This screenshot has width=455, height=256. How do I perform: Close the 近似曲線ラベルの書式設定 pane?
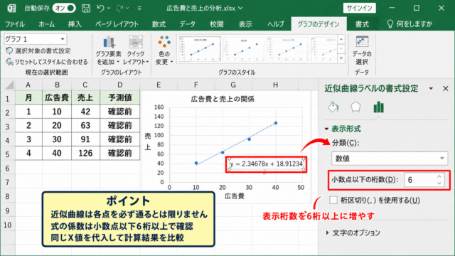(446, 88)
